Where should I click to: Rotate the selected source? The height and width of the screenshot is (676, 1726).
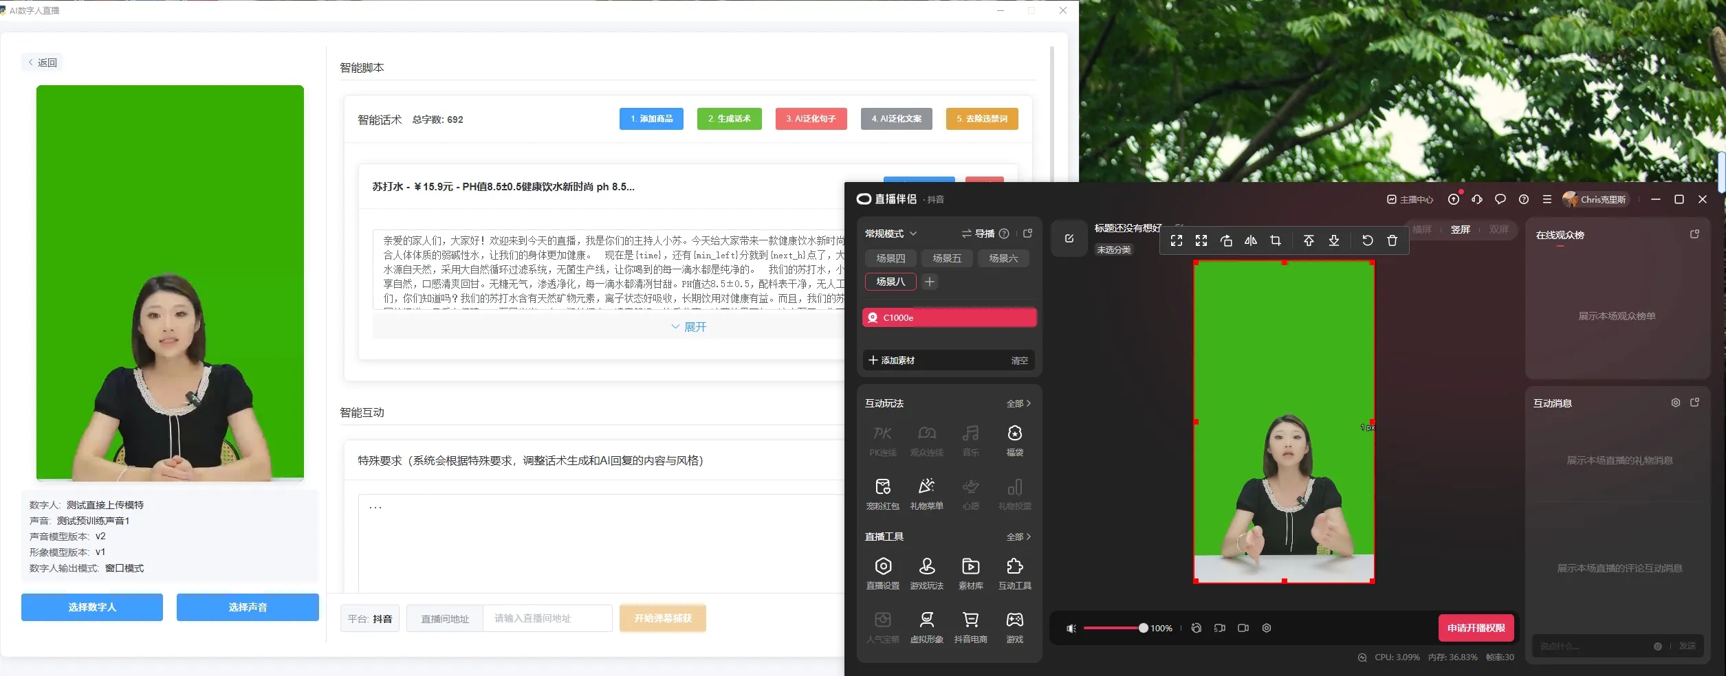coord(1226,240)
